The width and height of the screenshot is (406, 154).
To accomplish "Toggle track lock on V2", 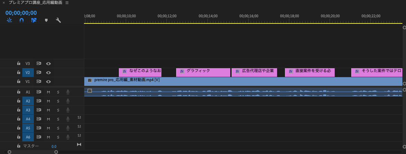I will click(18, 72).
